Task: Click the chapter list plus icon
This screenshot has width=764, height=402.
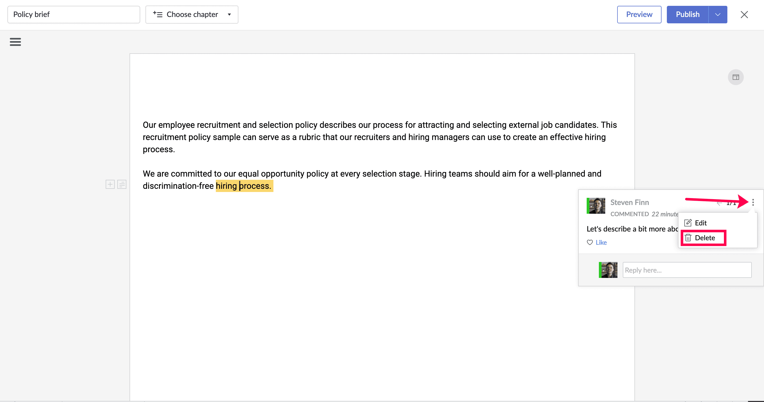Action: point(157,14)
